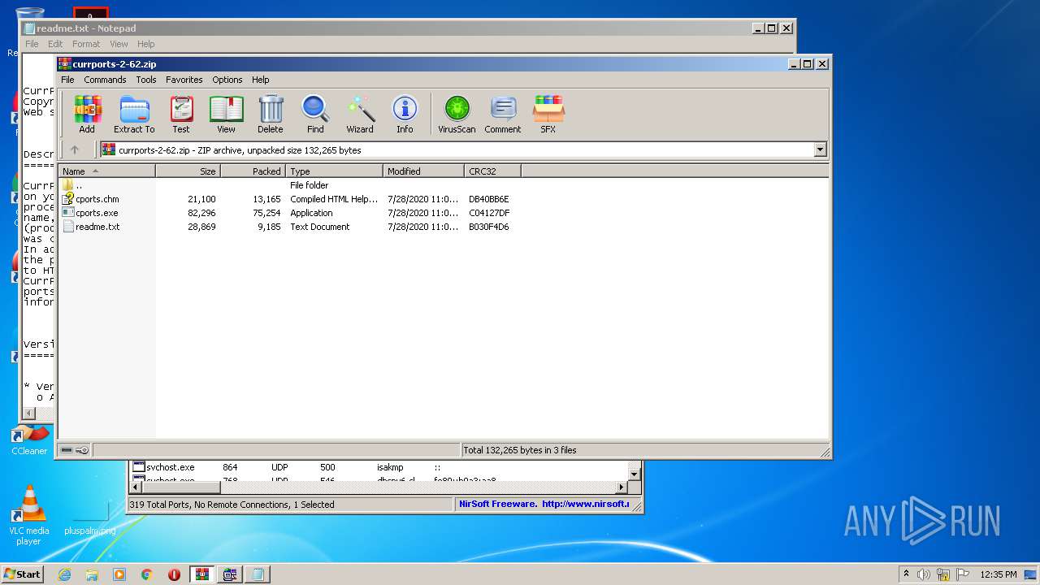
Task: Open WinRAR Commands menu
Action: click(x=105, y=80)
